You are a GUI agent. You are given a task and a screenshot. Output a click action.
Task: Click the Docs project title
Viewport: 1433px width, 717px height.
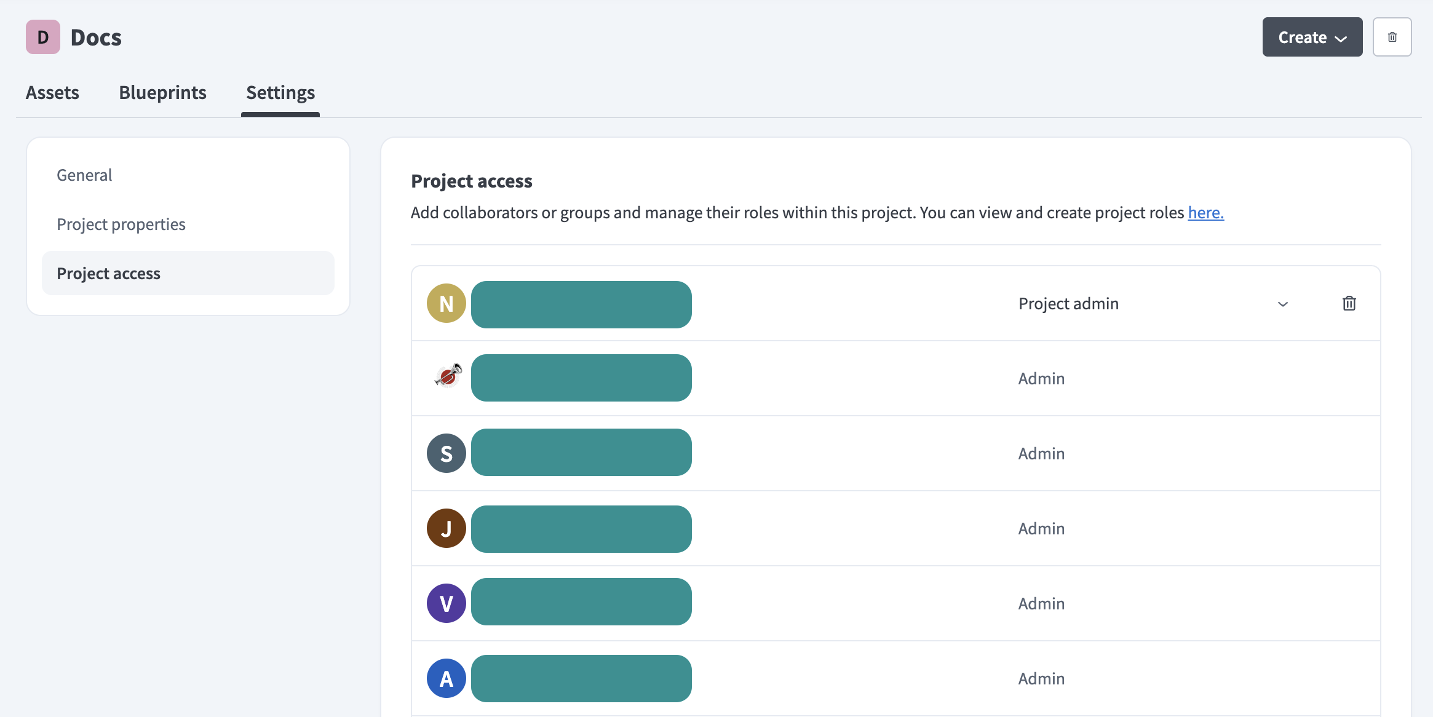[96, 38]
